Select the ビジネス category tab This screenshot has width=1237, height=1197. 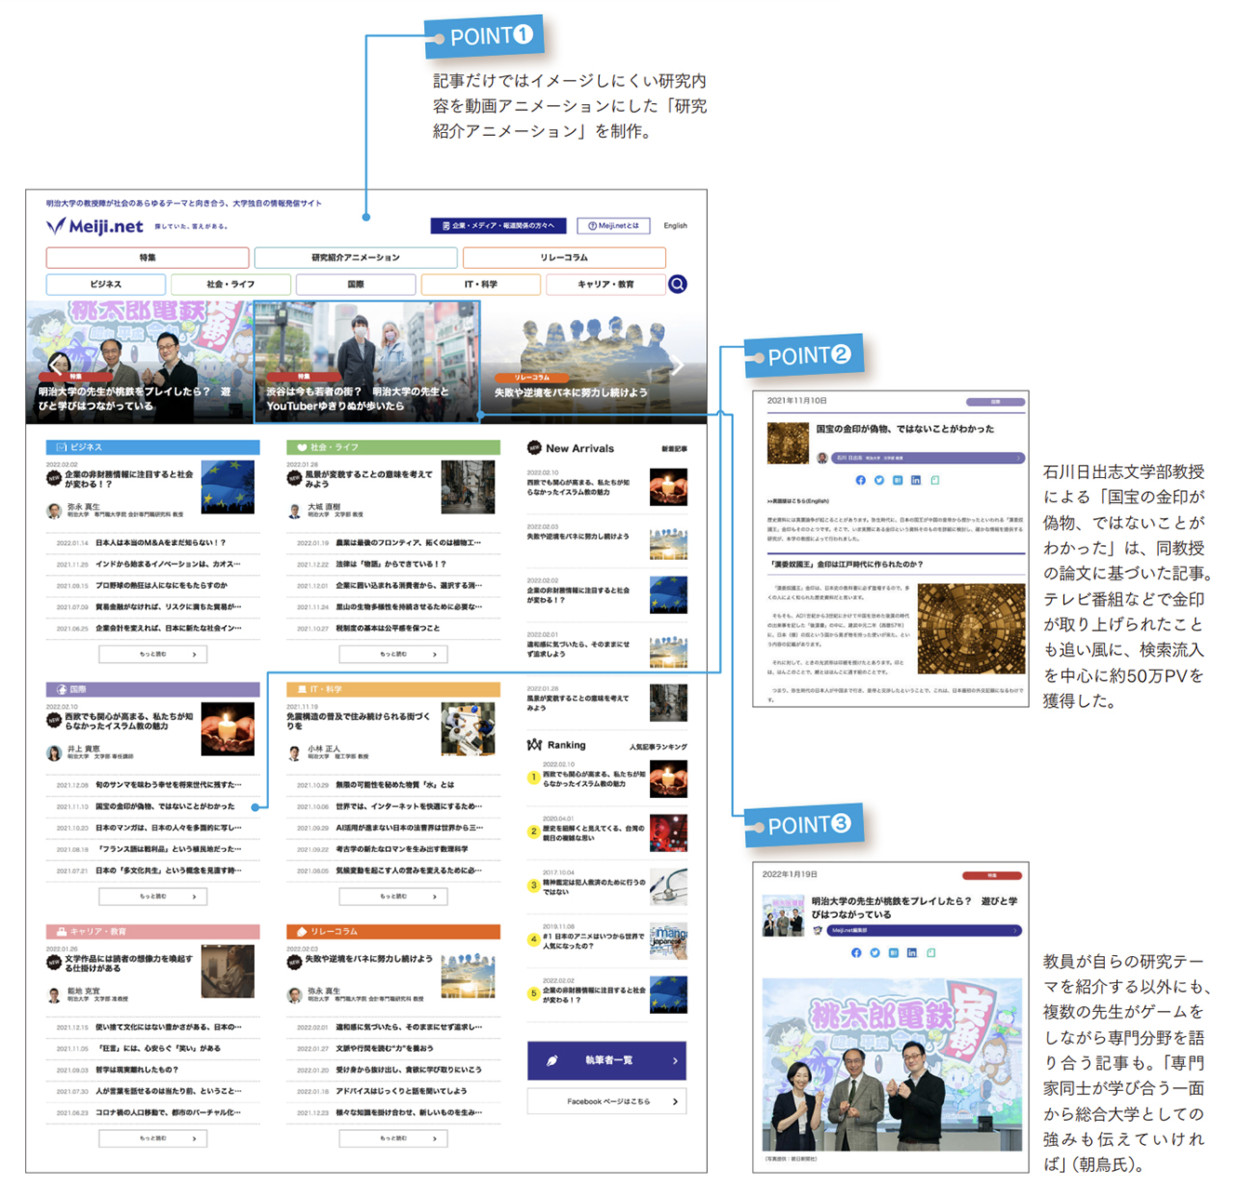pyautogui.click(x=106, y=285)
